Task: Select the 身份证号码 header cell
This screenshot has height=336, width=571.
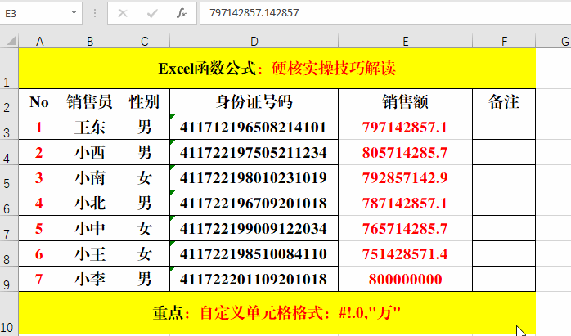Action: (x=254, y=102)
